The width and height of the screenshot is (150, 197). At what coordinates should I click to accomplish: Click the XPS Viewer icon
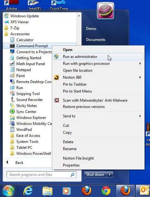point(6,22)
